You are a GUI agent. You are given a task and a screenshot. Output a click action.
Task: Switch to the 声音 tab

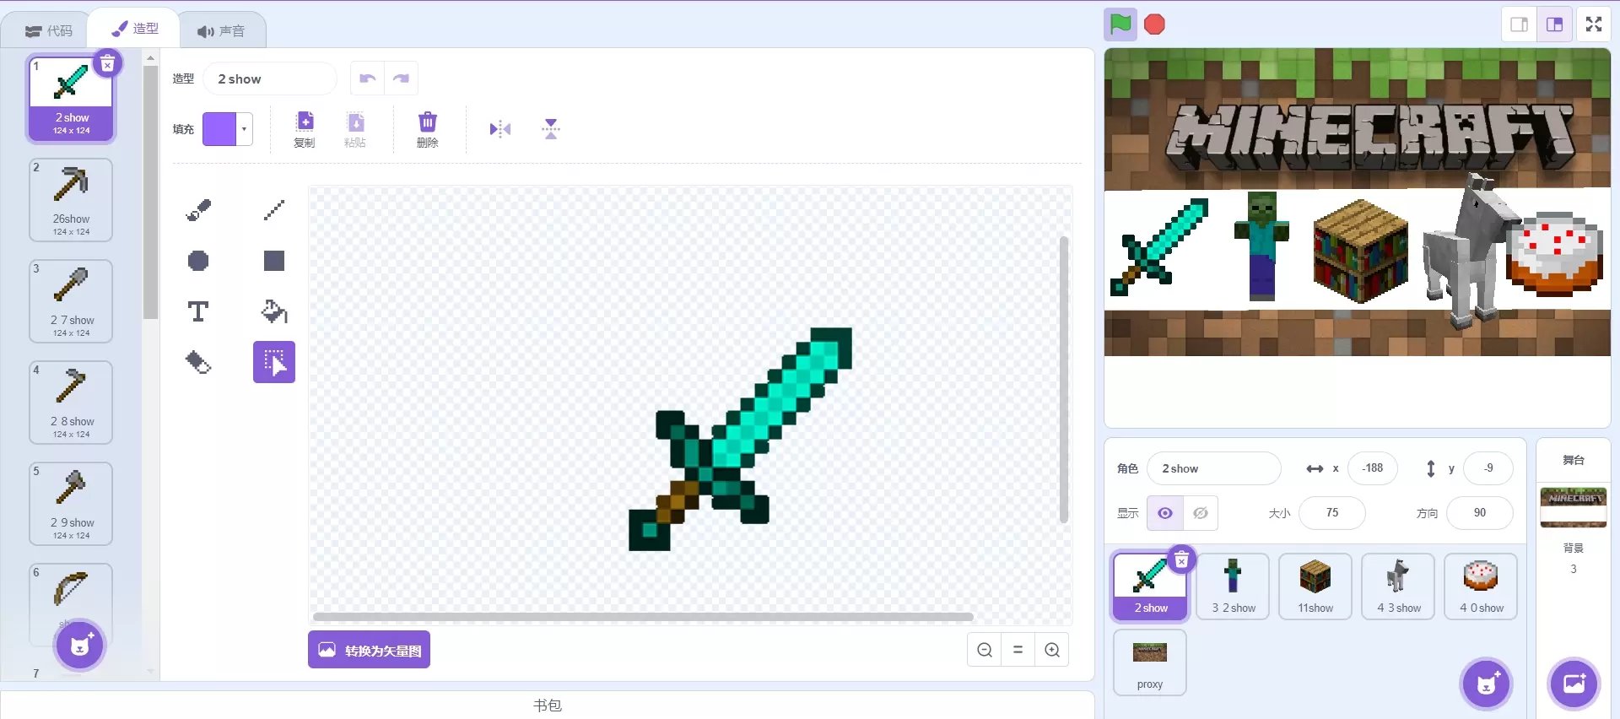(x=221, y=30)
